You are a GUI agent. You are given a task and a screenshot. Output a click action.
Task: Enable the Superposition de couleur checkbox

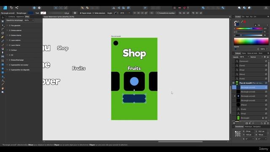10,65
